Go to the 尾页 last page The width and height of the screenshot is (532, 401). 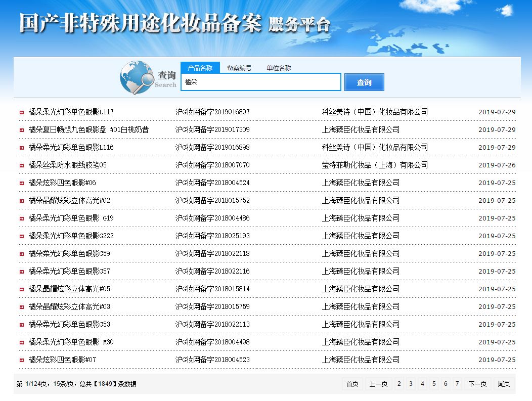(503, 384)
